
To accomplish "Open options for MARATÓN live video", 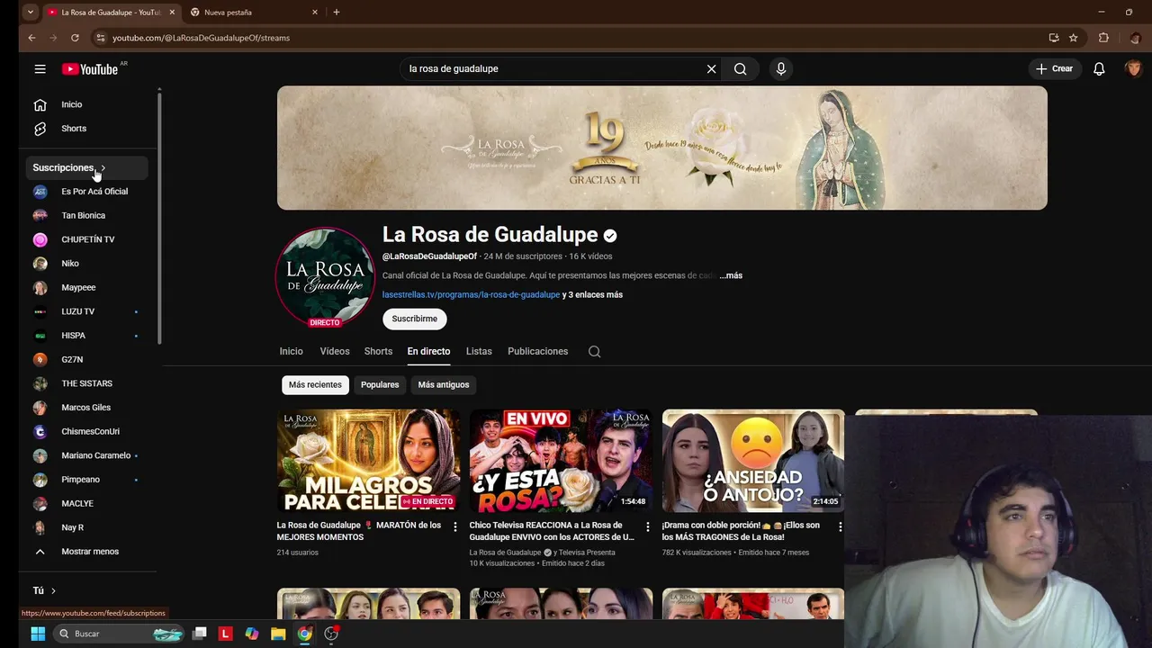I will click(454, 527).
